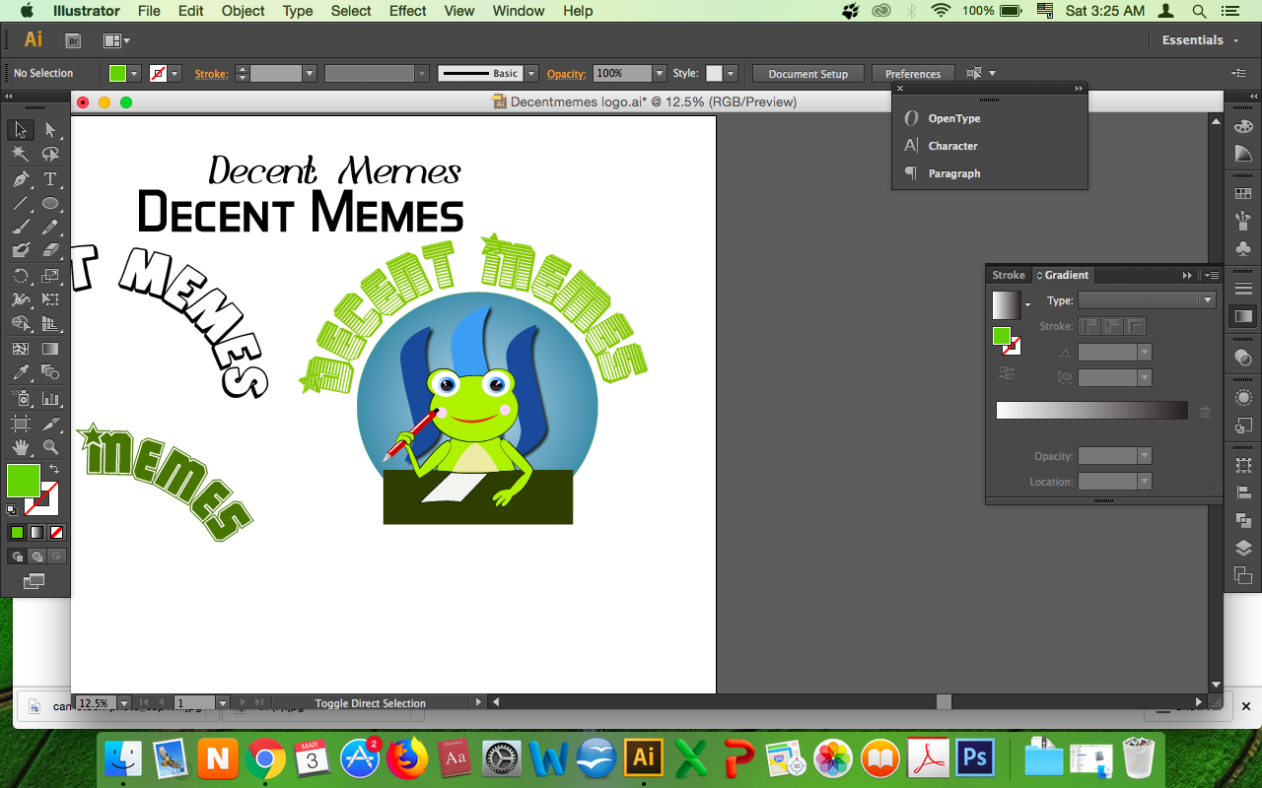Open the fill color dropdown in control bar
Screen dimensions: 1262x788
tap(135, 74)
